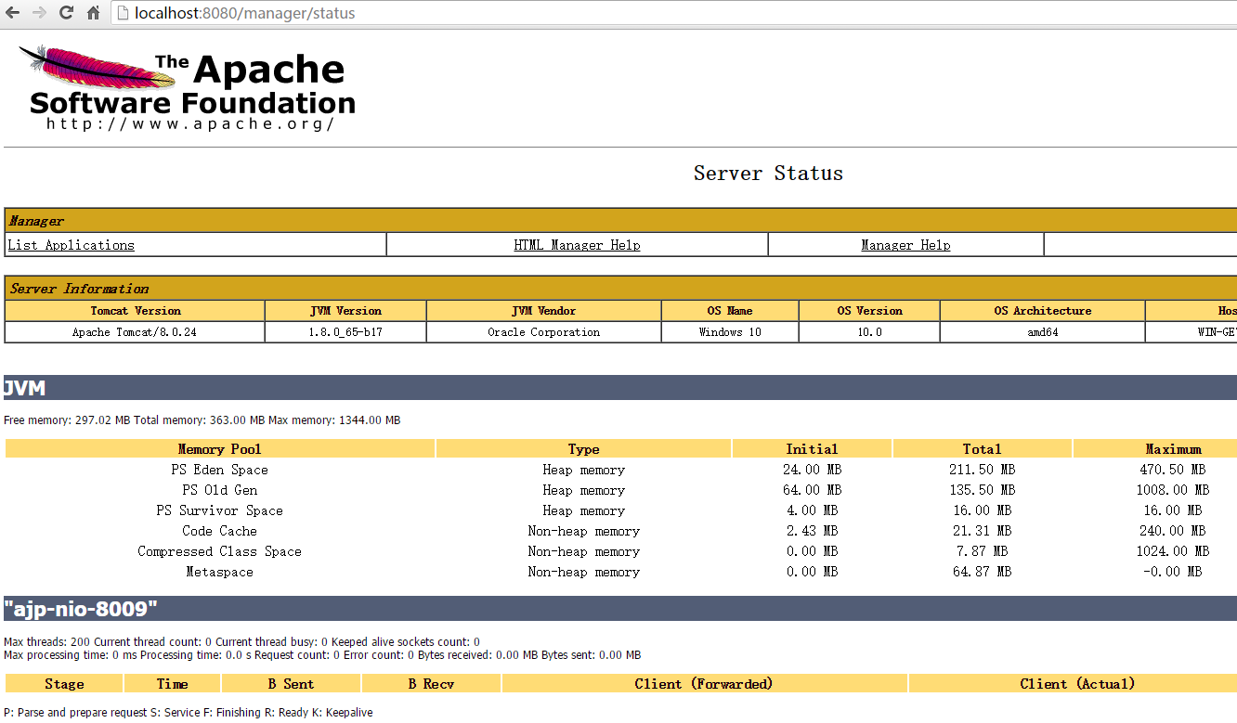Click the Client (Forwarded) column header
1237x723 pixels.
coord(704,684)
